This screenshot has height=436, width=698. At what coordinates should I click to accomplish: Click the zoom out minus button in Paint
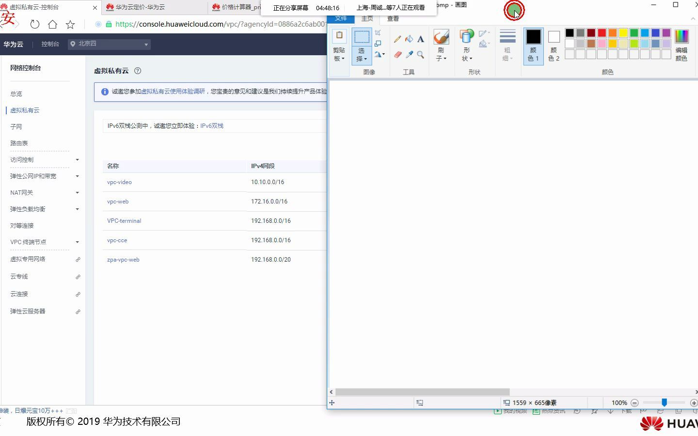635,403
